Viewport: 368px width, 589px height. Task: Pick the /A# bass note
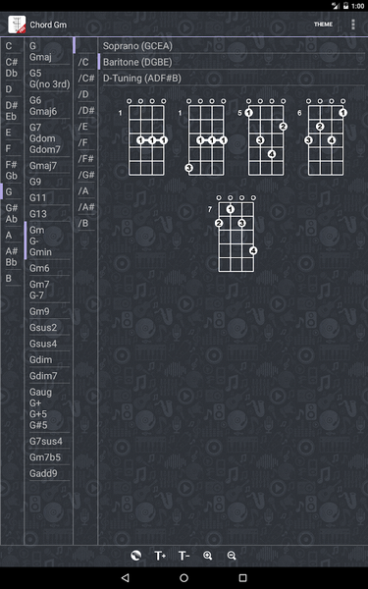coord(86,207)
